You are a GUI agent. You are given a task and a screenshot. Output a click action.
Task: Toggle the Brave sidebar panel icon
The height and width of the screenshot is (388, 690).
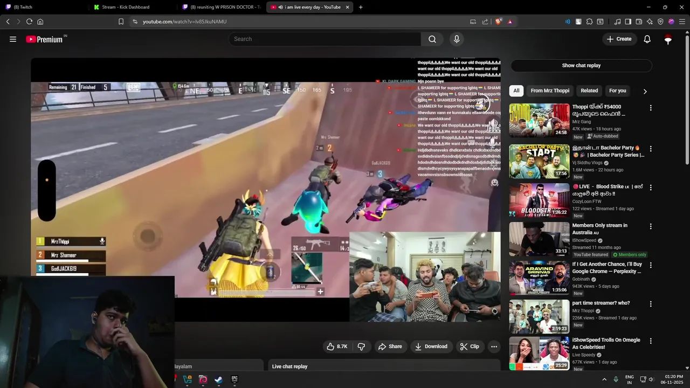coord(628,22)
